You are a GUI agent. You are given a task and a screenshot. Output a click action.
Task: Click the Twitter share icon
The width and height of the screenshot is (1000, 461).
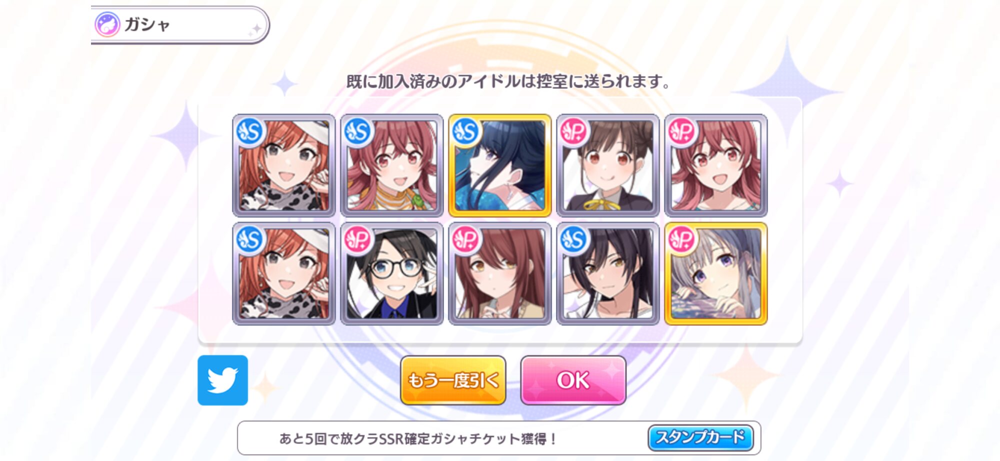pyautogui.click(x=222, y=380)
